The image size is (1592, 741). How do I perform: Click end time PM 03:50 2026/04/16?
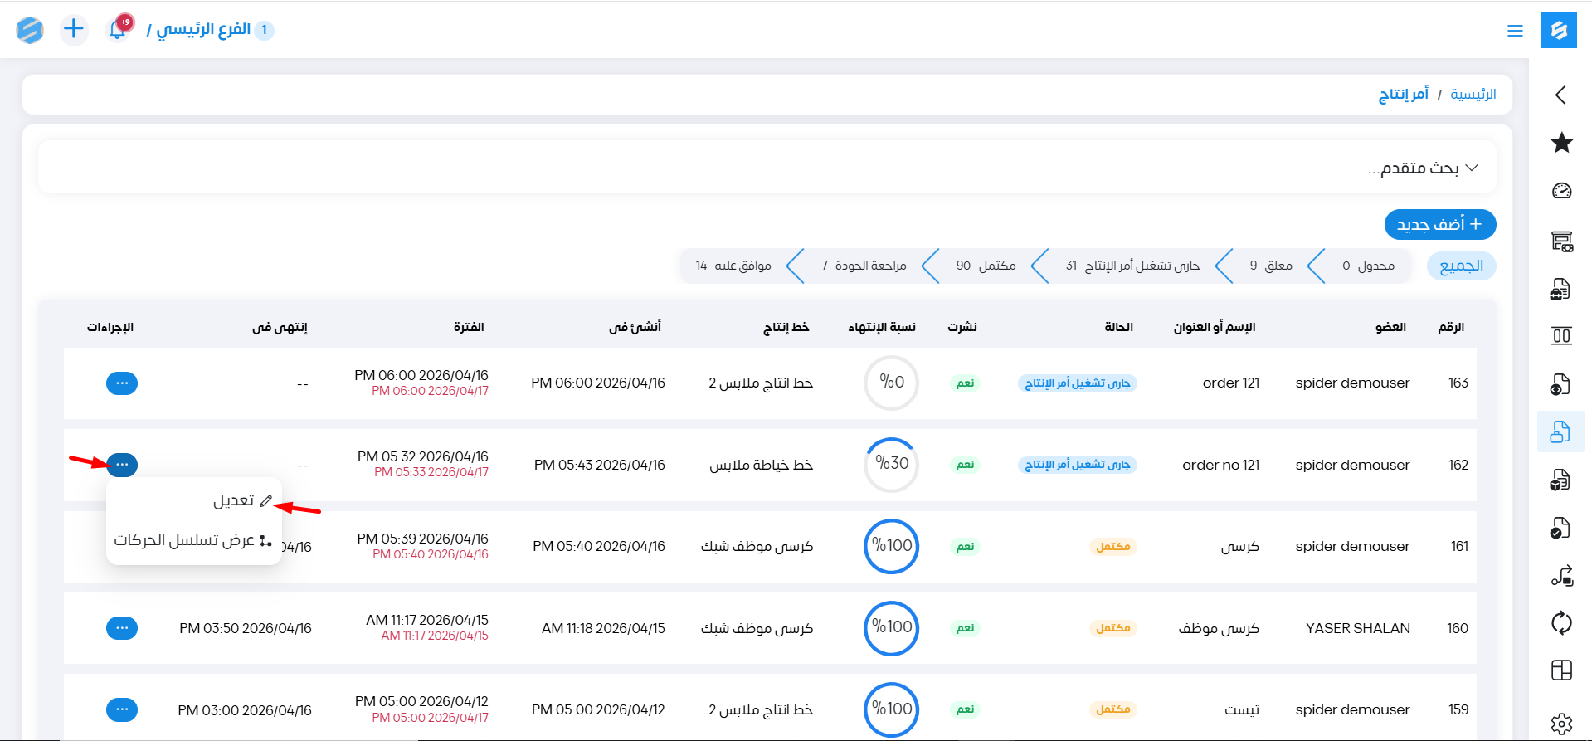click(x=246, y=629)
